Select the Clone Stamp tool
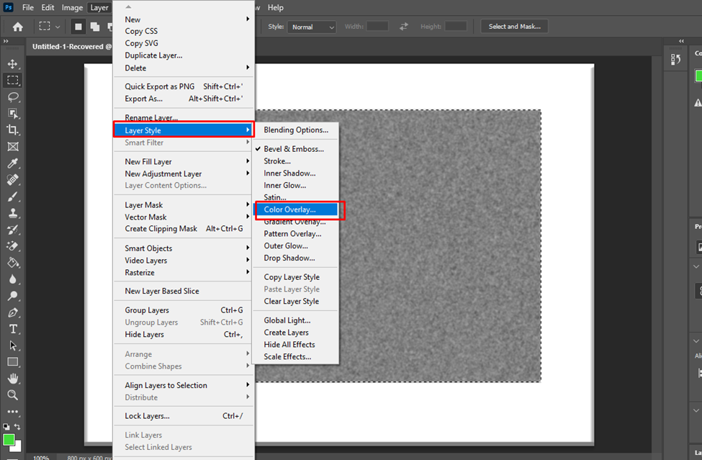 [12, 213]
